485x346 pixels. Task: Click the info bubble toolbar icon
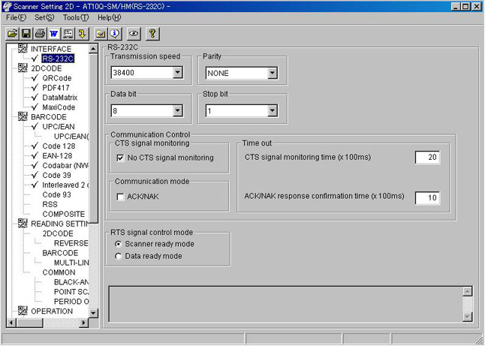coord(114,34)
